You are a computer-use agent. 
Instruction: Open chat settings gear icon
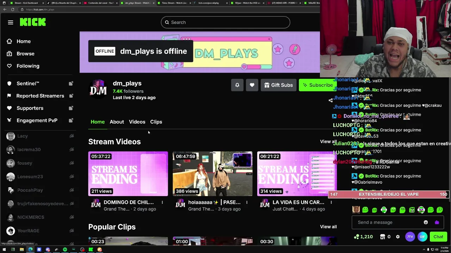click(398, 237)
